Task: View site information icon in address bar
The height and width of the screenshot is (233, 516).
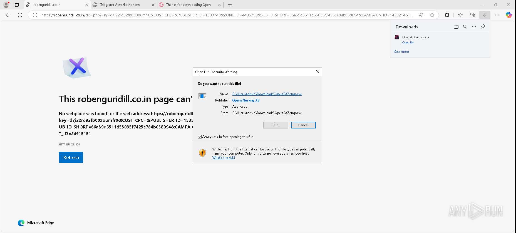Action: 35,15
